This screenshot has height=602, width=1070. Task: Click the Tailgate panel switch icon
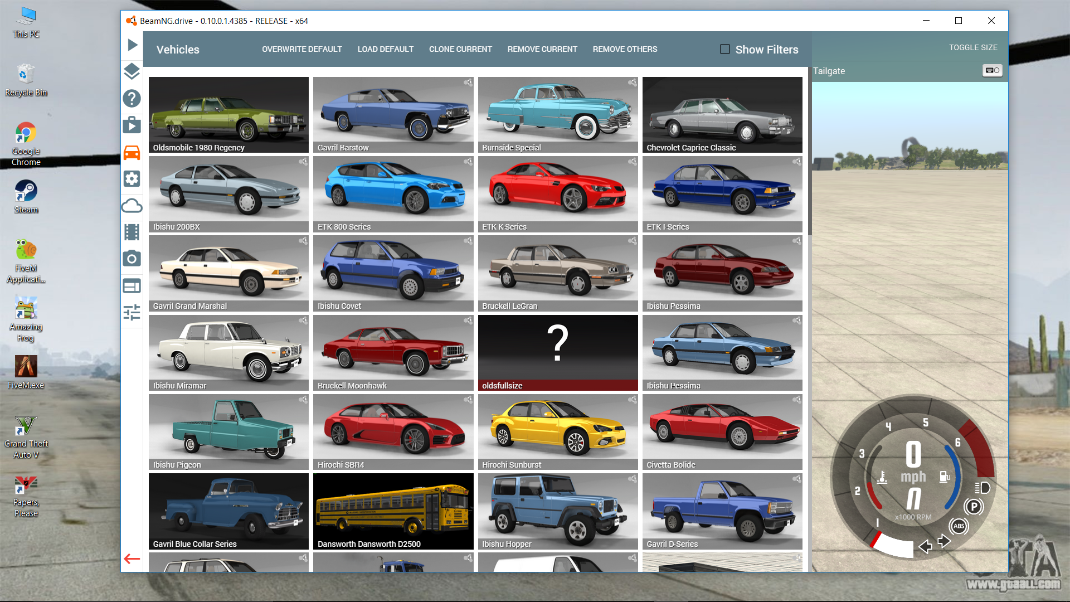[x=992, y=70]
